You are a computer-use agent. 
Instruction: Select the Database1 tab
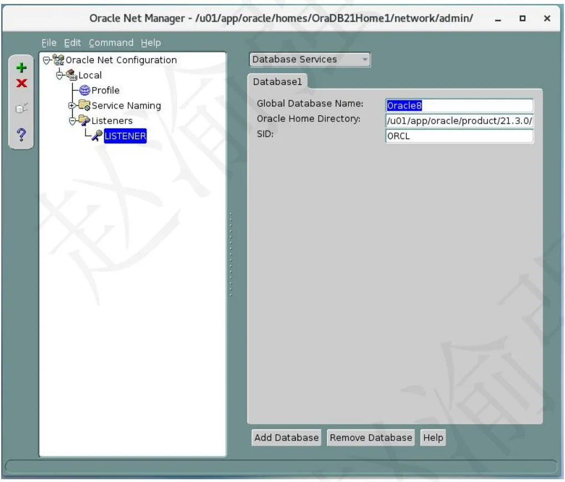click(x=278, y=81)
